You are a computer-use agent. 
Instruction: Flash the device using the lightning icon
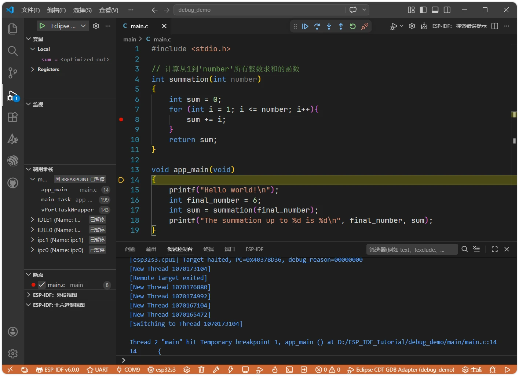point(231,370)
